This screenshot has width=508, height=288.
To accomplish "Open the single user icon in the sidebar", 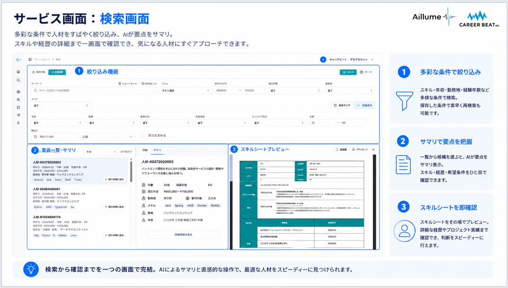I will [x=18, y=123].
